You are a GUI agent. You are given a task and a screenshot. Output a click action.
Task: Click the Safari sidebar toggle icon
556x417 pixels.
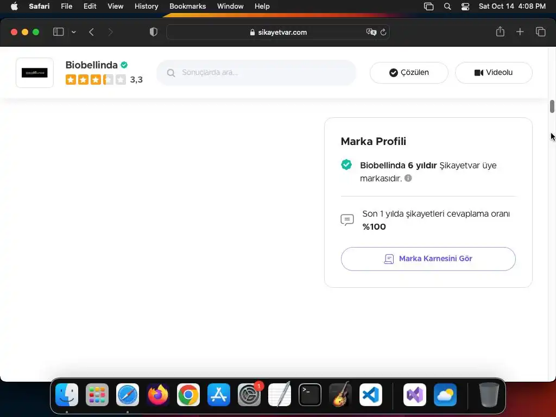pyautogui.click(x=58, y=32)
